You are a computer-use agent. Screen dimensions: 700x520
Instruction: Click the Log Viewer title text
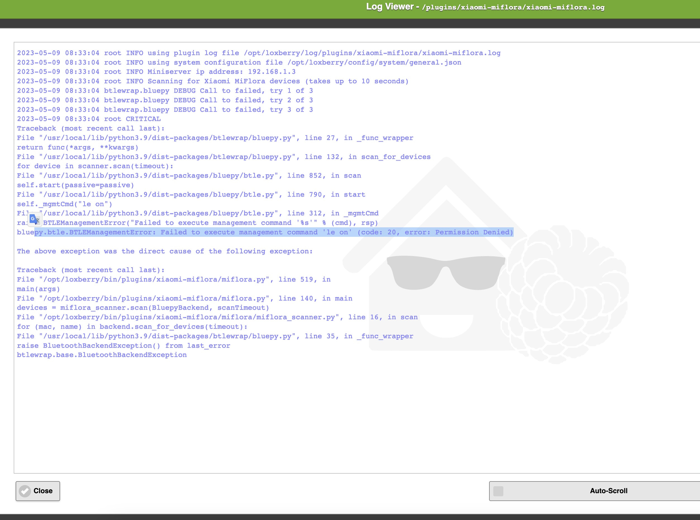tap(390, 7)
